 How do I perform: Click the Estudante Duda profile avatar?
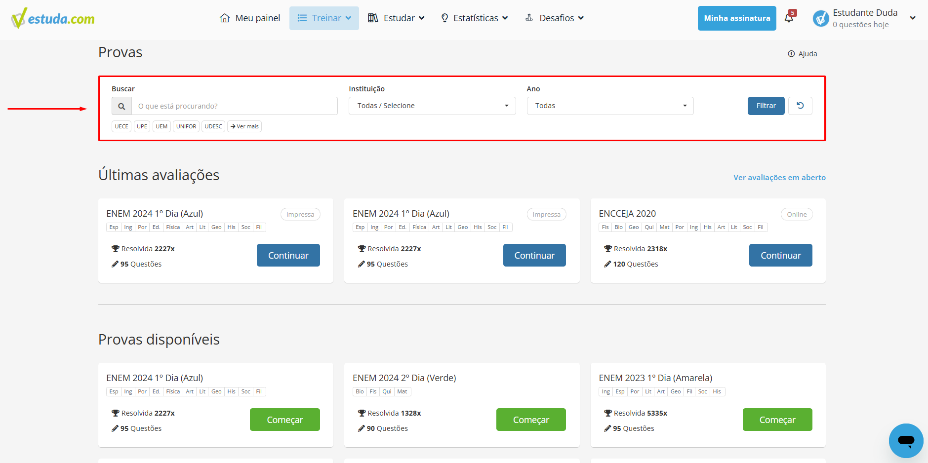[x=821, y=19]
